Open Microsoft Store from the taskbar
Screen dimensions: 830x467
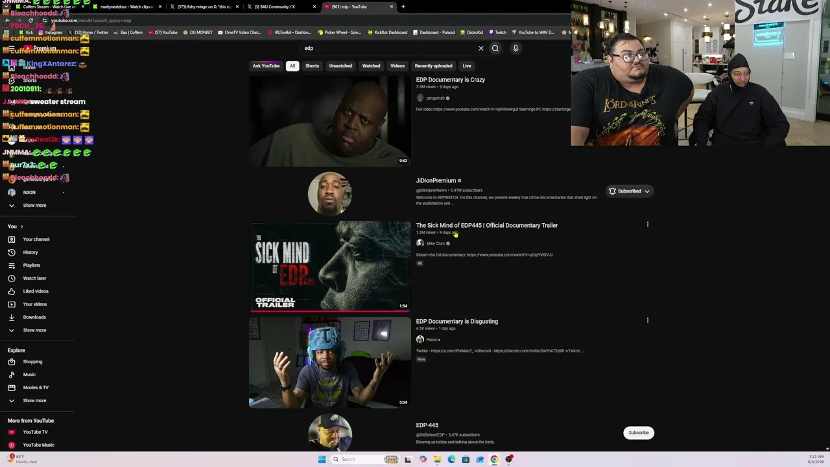(466, 459)
